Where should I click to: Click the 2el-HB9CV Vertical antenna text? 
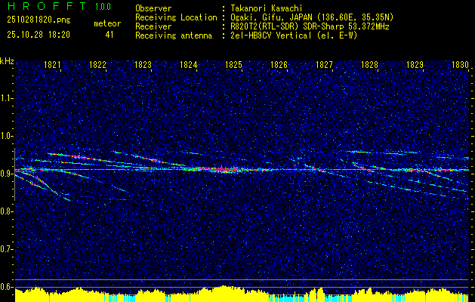click(x=295, y=35)
